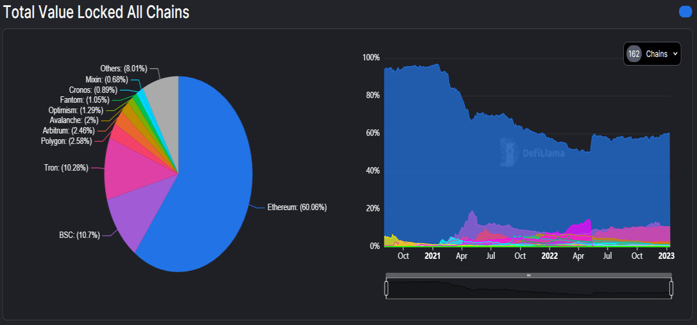Click the Total Value Locked All Chains heading
The image size is (697, 325).
click(96, 12)
